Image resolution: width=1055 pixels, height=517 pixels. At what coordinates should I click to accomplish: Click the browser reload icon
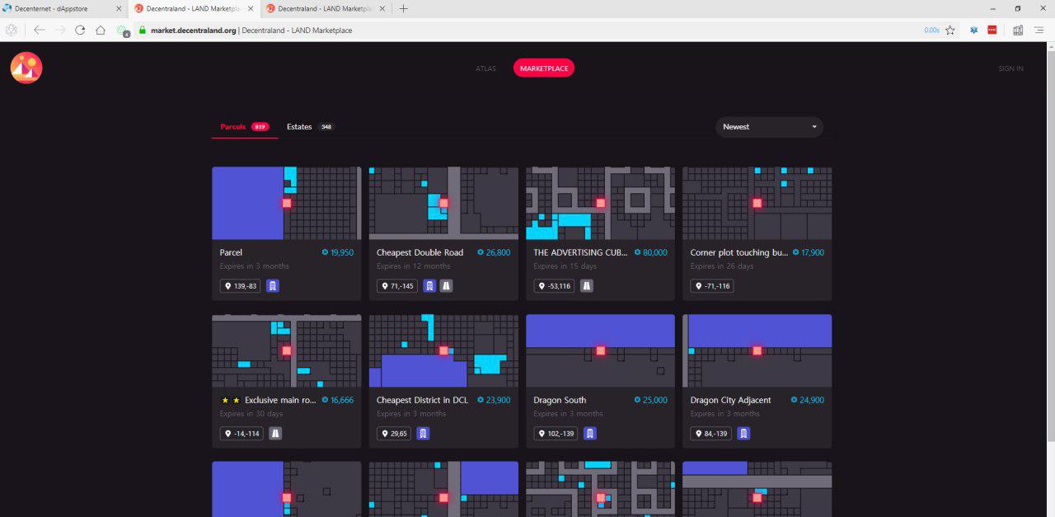[x=80, y=30]
